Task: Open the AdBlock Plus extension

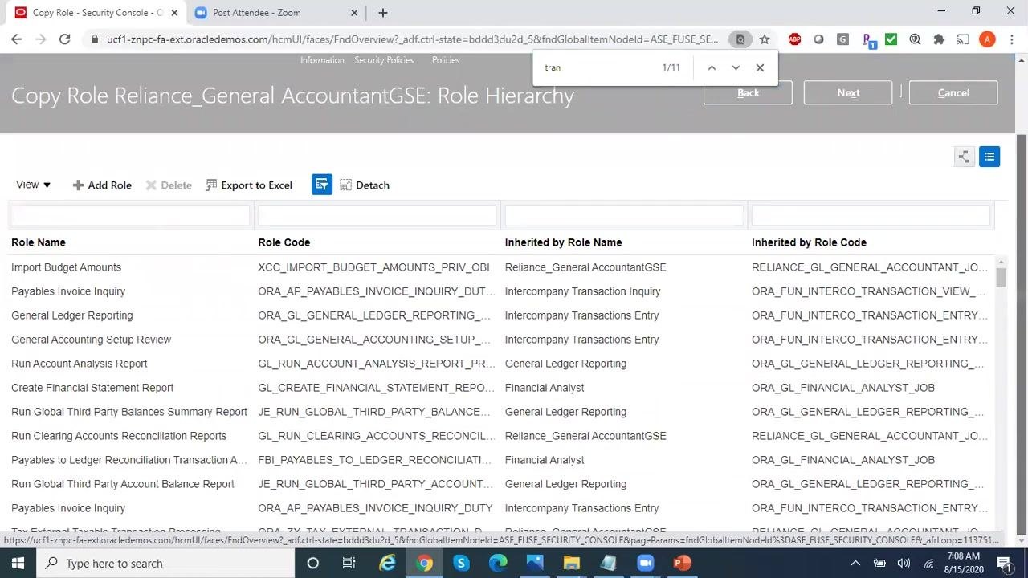Action: point(794,39)
